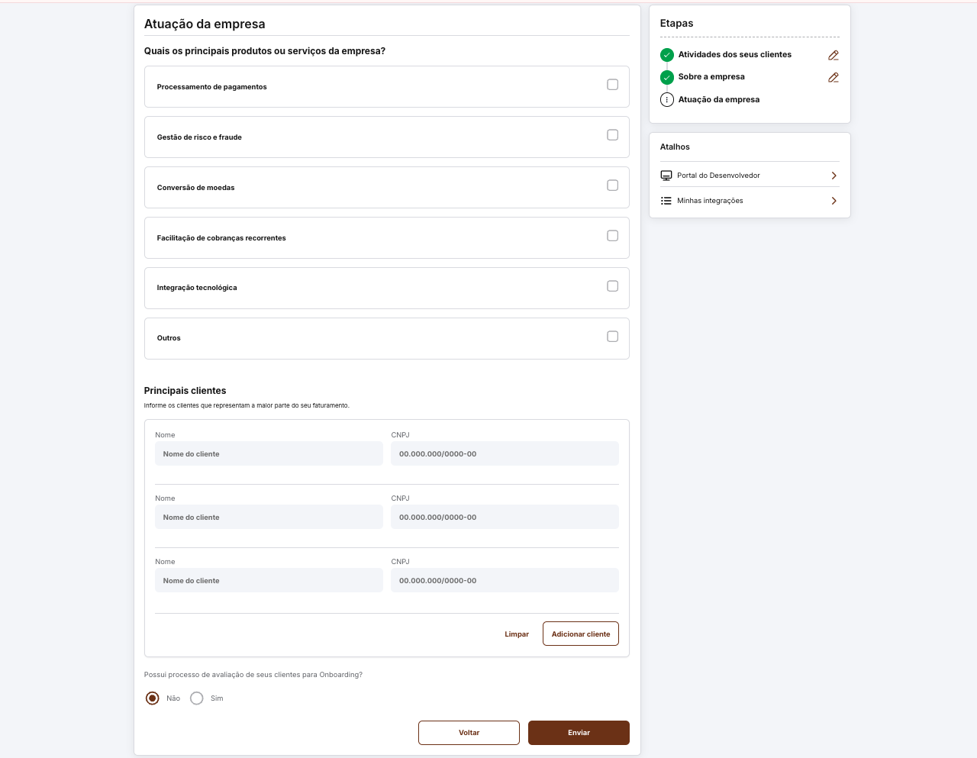Click the Minhas integrações list icon

pos(666,201)
